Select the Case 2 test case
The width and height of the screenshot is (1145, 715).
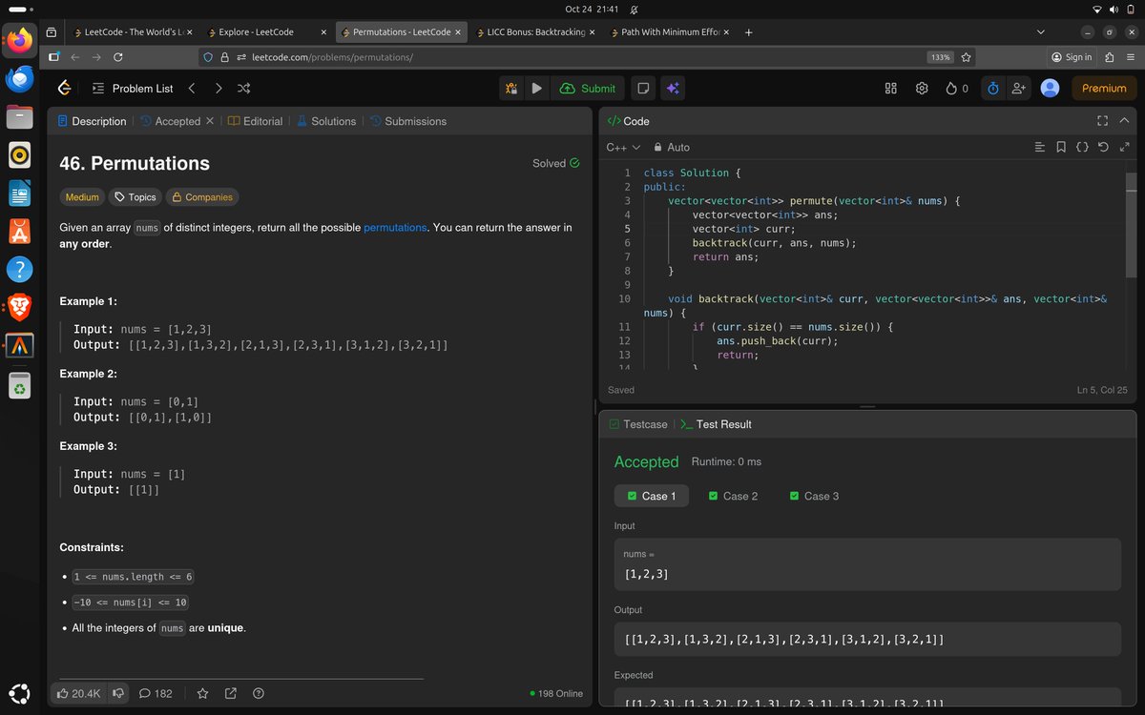click(x=733, y=496)
